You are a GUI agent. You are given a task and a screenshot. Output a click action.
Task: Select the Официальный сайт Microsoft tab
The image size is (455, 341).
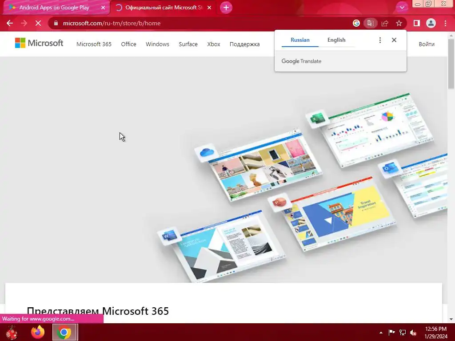pos(164,8)
